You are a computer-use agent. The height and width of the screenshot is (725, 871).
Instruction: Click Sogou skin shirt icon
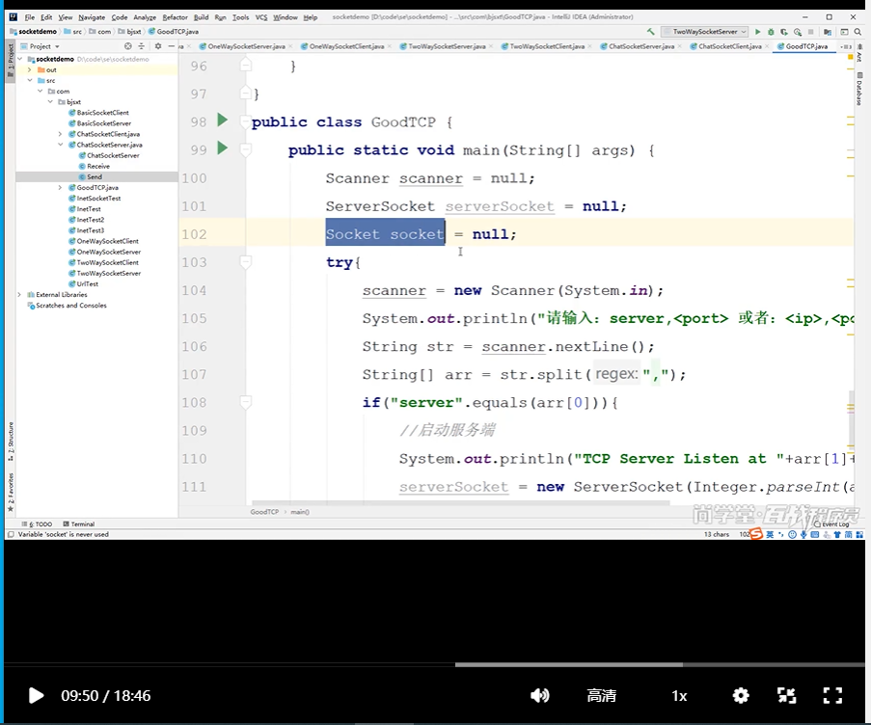coord(837,534)
